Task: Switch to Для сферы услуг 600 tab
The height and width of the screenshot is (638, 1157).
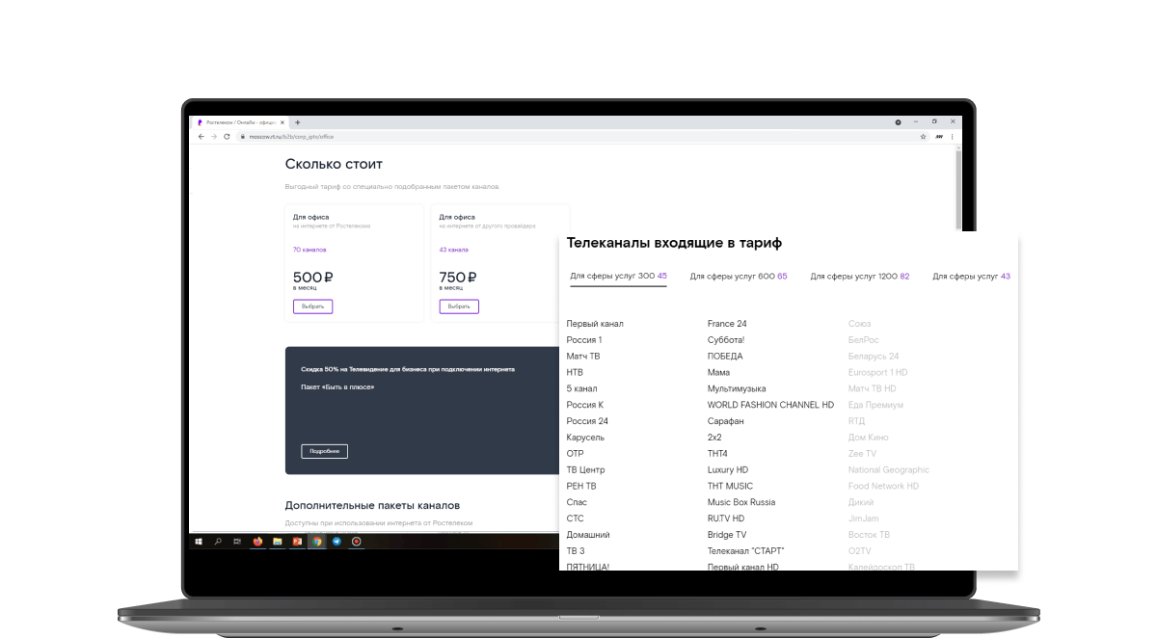Action: click(739, 276)
